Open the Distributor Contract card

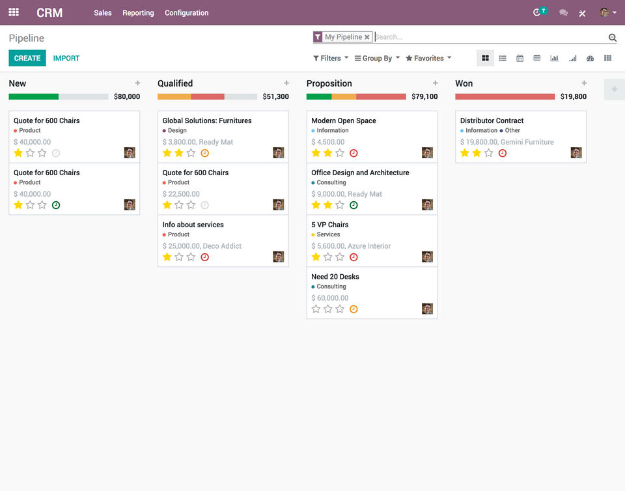tap(521, 137)
